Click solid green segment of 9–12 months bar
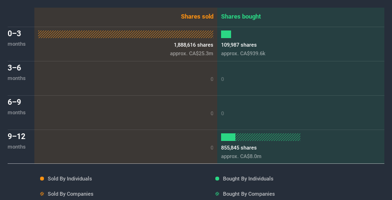The height and width of the screenshot is (200, 392). click(x=228, y=137)
